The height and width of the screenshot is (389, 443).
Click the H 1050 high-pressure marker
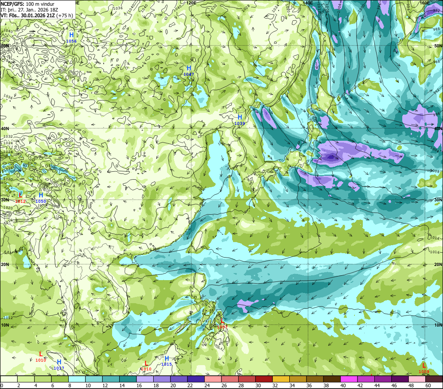click(41, 197)
